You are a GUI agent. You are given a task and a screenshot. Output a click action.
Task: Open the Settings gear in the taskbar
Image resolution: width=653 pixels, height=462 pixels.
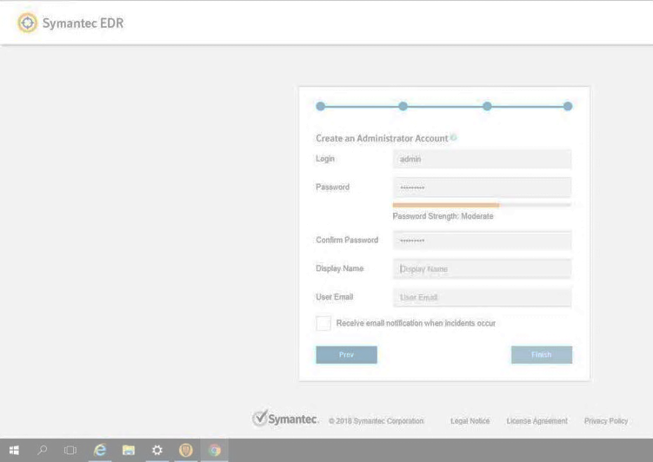tap(157, 450)
